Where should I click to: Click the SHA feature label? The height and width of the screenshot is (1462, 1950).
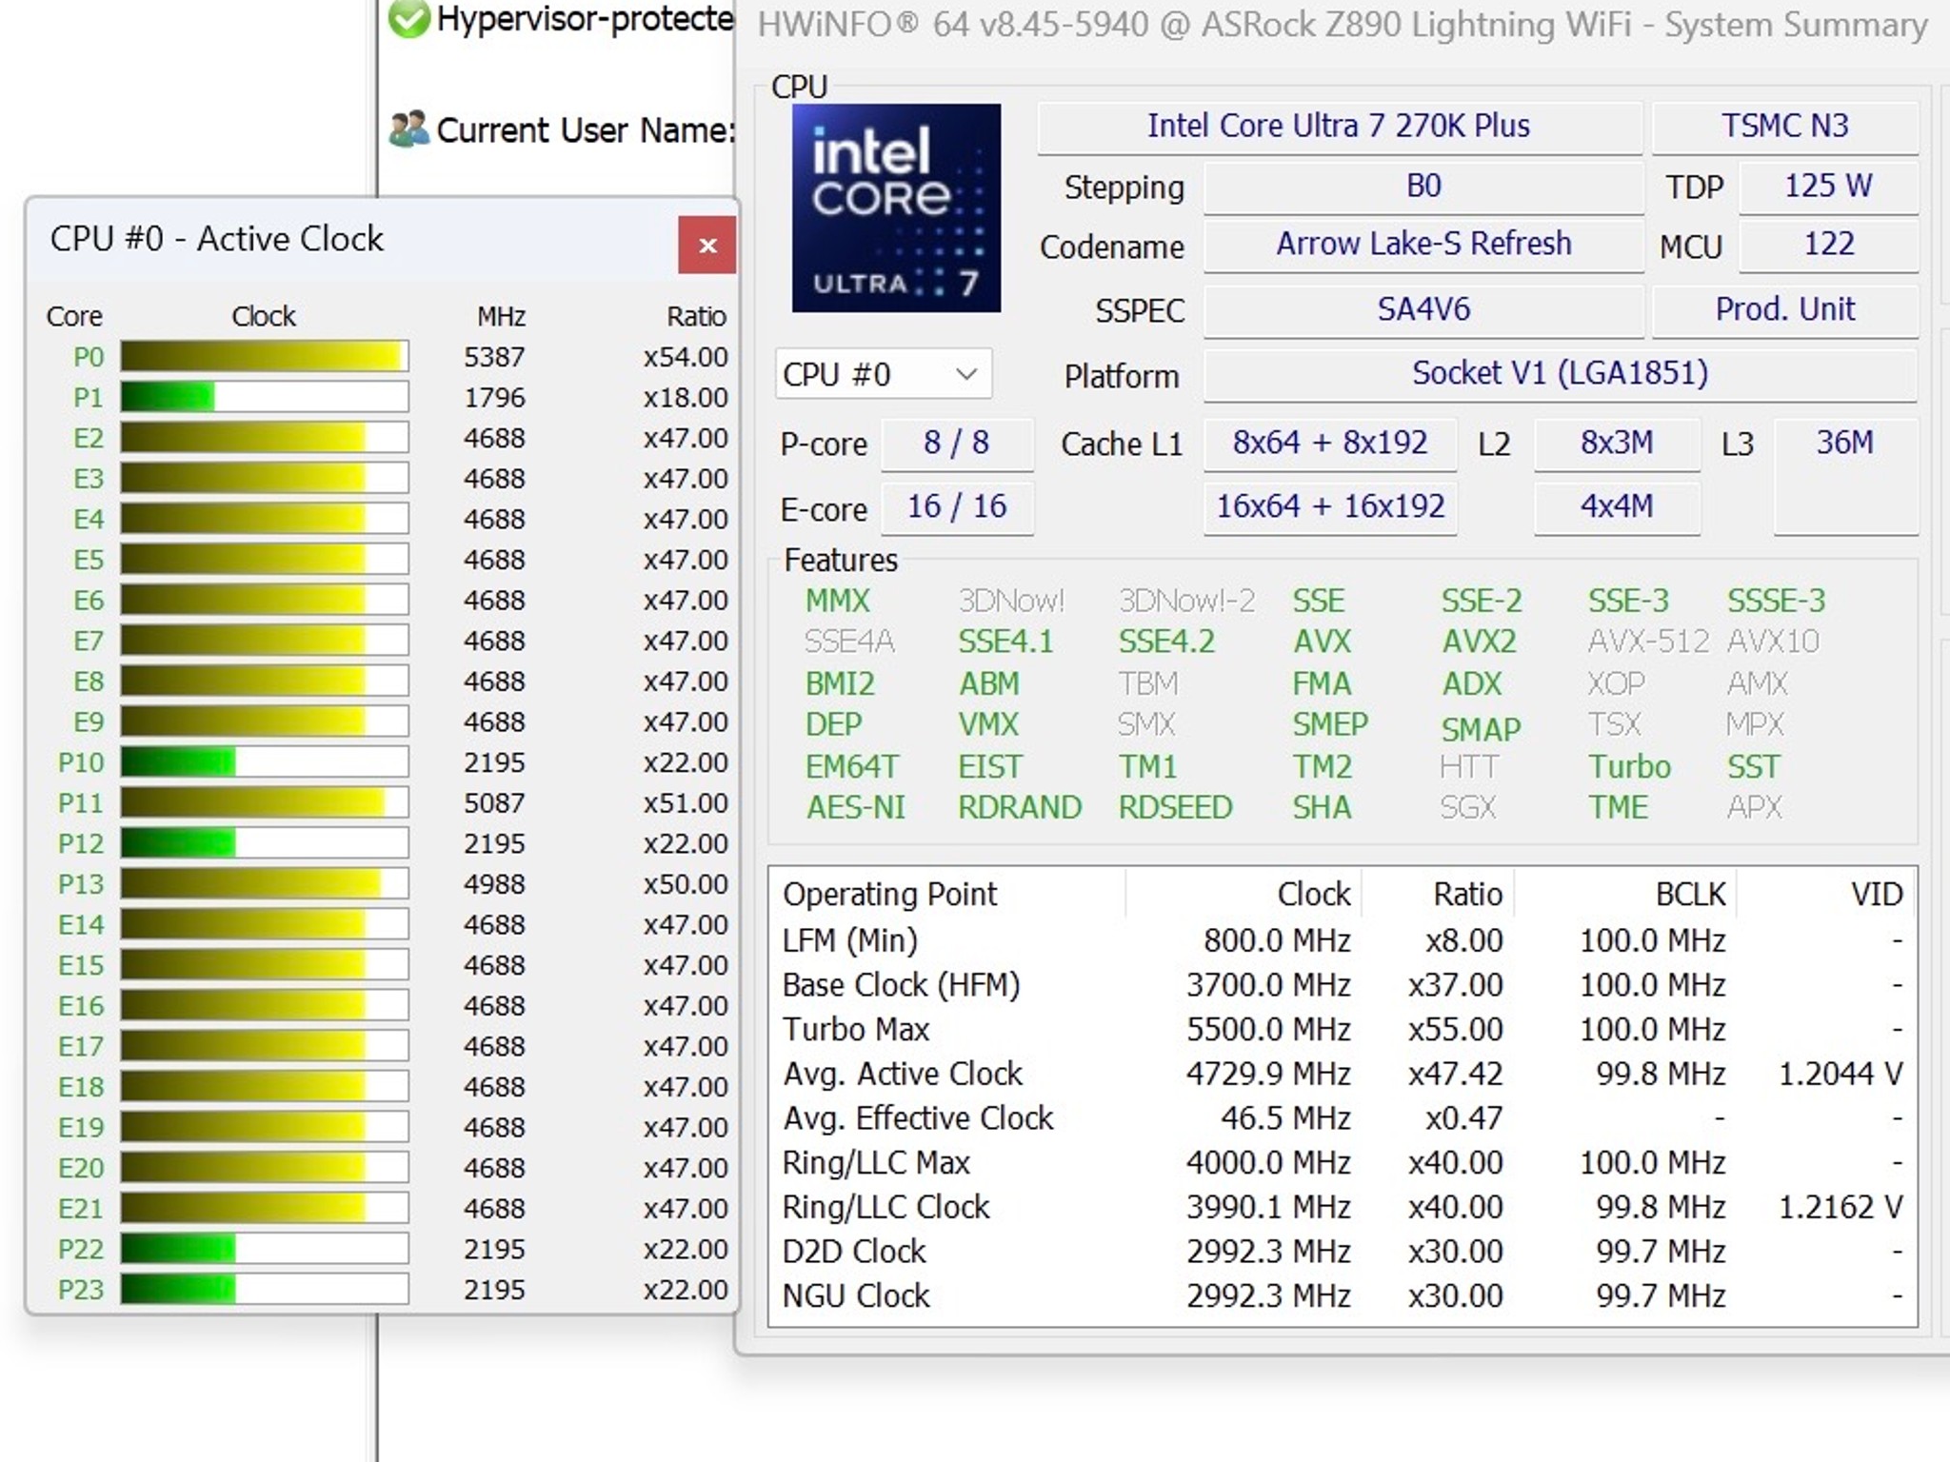(x=1322, y=808)
